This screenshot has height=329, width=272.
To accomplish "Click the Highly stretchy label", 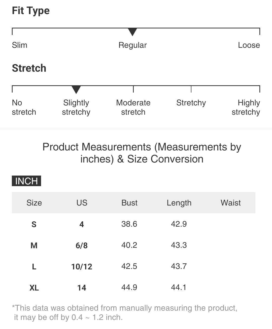I will [x=246, y=107].
